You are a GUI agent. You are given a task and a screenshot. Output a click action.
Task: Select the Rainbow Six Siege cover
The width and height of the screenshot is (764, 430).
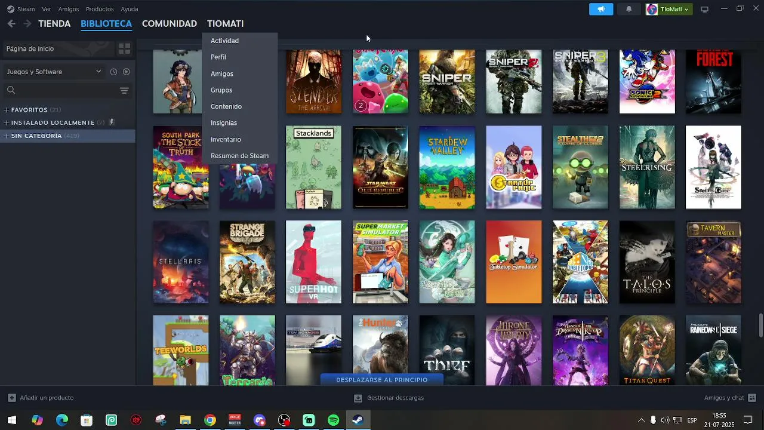(713, 351)
